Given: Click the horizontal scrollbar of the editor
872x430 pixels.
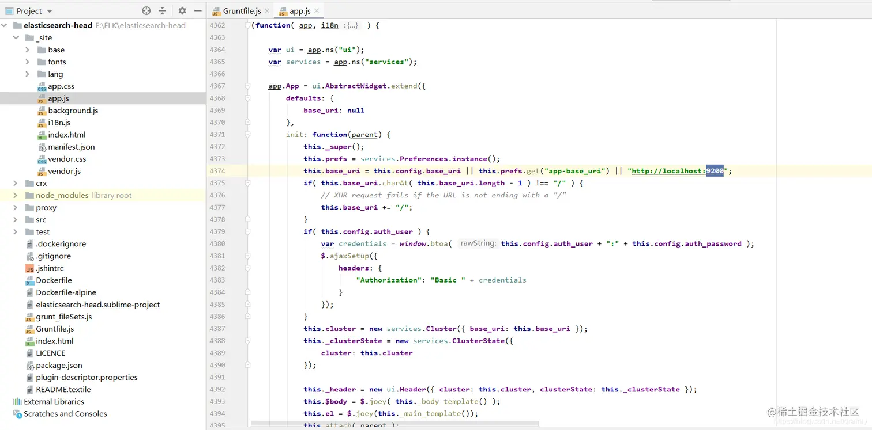Looking at the screenshot, I should click(394, 424).
